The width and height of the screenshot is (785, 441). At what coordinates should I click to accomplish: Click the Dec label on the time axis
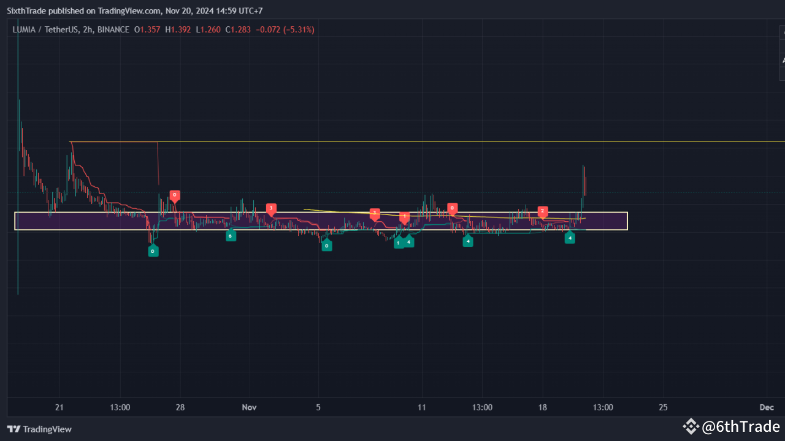[766, 407]
